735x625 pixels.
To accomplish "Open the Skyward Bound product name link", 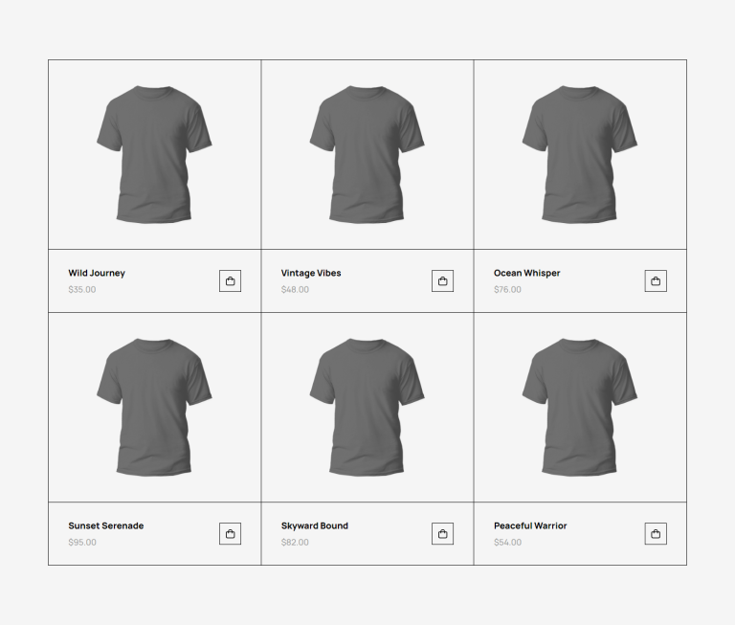I will coord(315,525).
